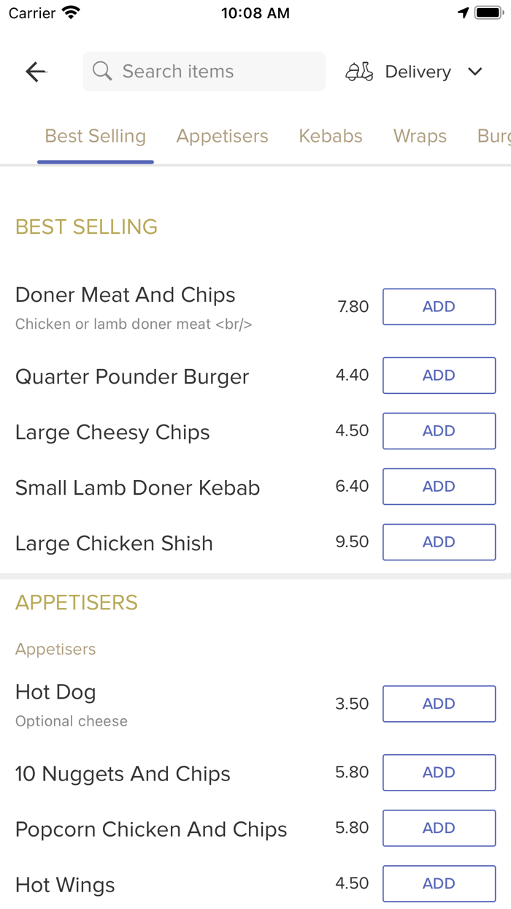The image size is (511, 909).
Task: Add Quarter Pounder Burger to order
Action: coord(439,376)
